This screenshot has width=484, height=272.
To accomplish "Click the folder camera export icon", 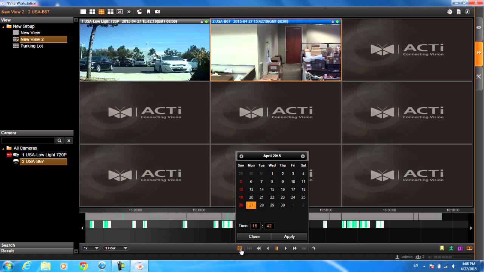I will click(139, 12).
